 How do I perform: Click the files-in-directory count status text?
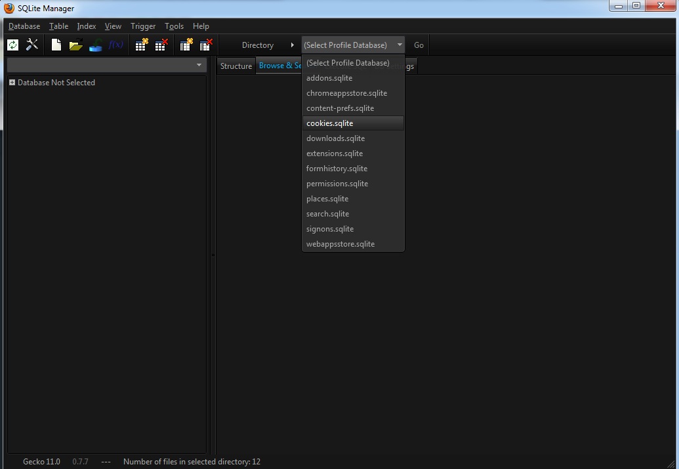pos(192,462)
